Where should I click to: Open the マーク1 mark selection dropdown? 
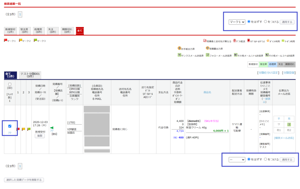pos(237,22)
